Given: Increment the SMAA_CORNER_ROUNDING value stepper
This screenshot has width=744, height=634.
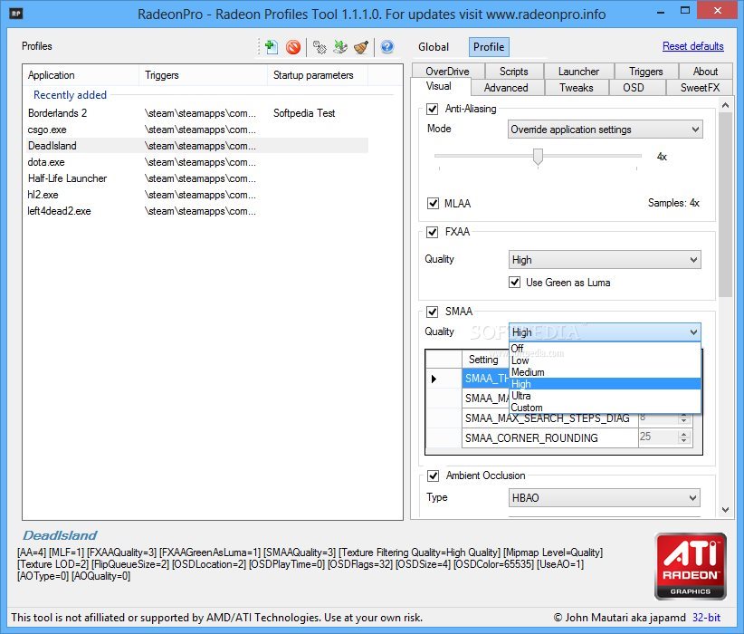Looking at the screenshot, I should 683,434.
